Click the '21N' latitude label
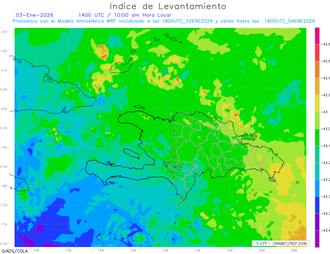This screenshot has height=254, width=330. coord(4,70)
